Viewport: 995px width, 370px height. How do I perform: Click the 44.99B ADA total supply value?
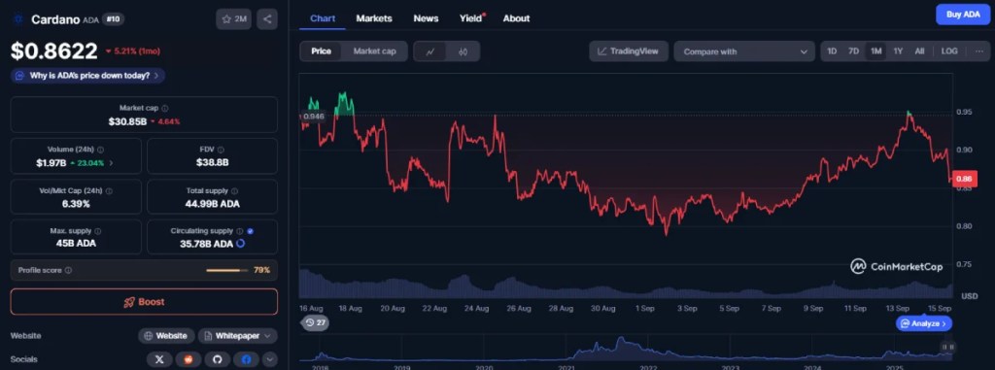213,204
